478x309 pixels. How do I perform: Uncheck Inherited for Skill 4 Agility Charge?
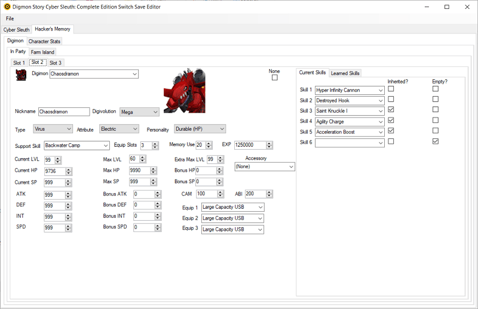(x=391, y=120)
